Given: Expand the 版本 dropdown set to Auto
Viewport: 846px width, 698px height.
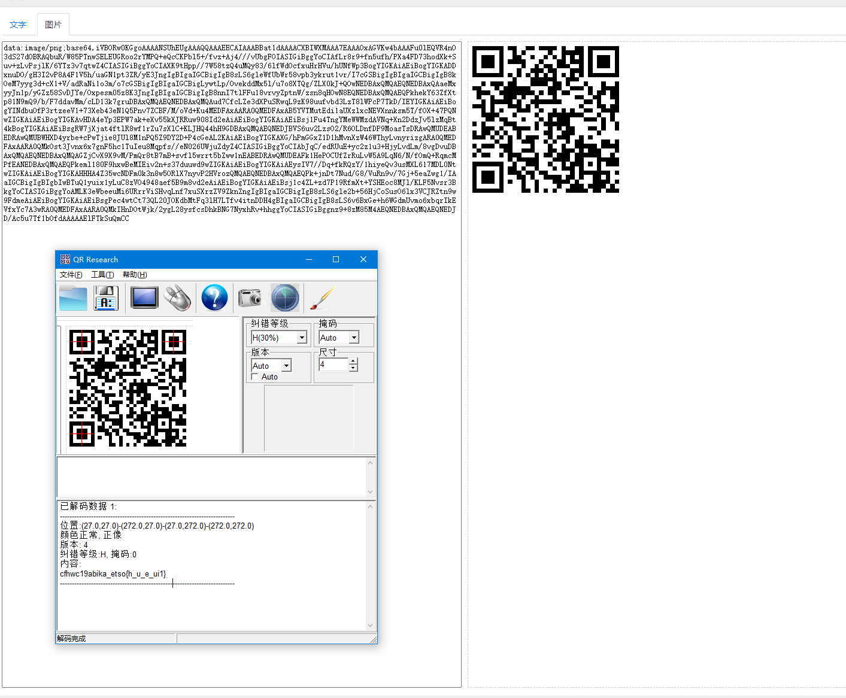Looking at the screenshot, I should tap(287, 366).
